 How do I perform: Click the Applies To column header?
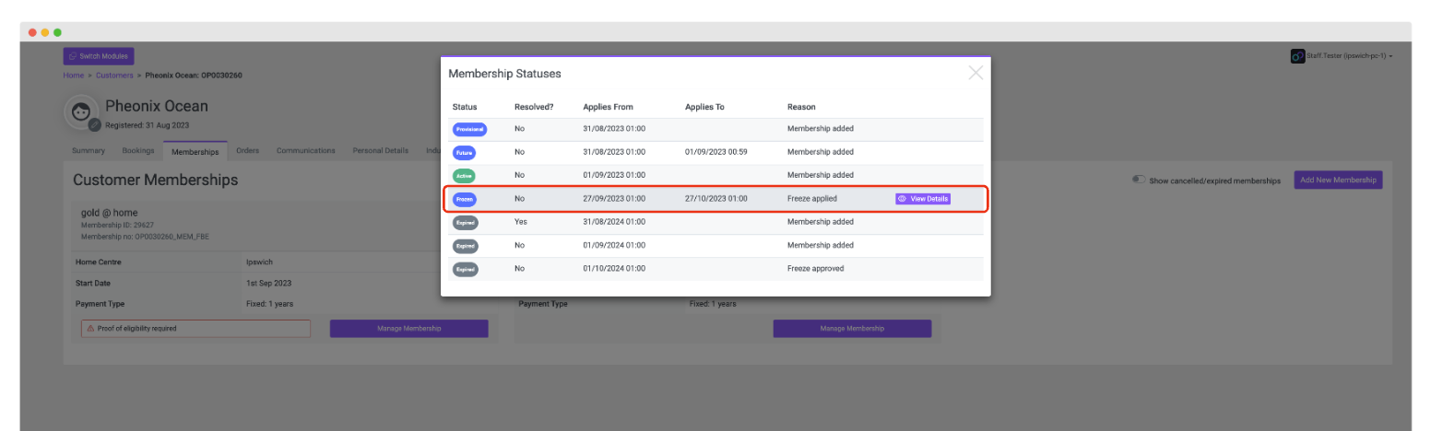pyautogui.click(x=704, y=107)
